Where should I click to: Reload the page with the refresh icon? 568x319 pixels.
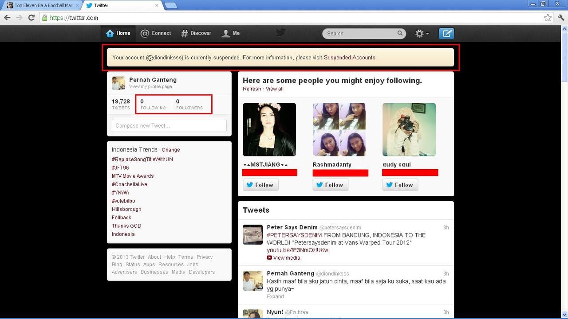click(31, 18)
